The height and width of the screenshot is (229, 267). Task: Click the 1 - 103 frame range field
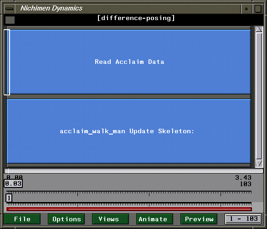(243, 219)
